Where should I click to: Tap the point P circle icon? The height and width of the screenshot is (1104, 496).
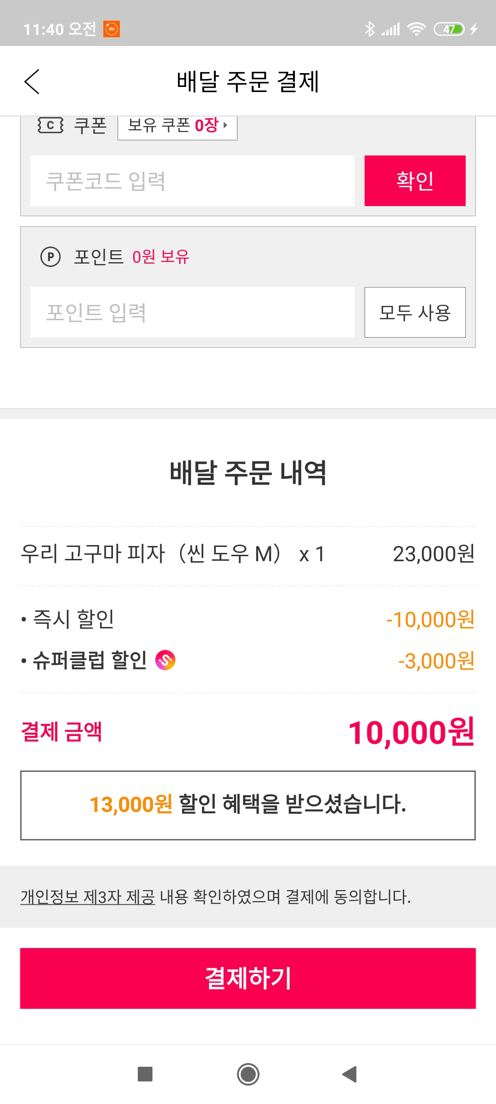[51, 257]
